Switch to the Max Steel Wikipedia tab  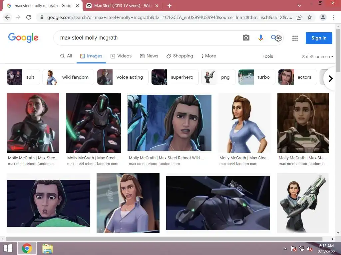123,6
